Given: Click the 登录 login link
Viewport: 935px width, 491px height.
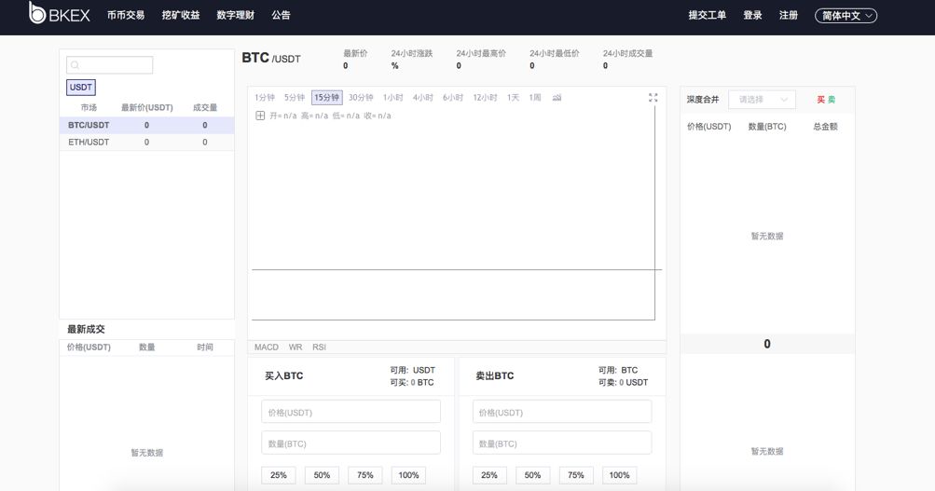Looking at the screenshot, I should pyautogui.click(x=752, y=15).
